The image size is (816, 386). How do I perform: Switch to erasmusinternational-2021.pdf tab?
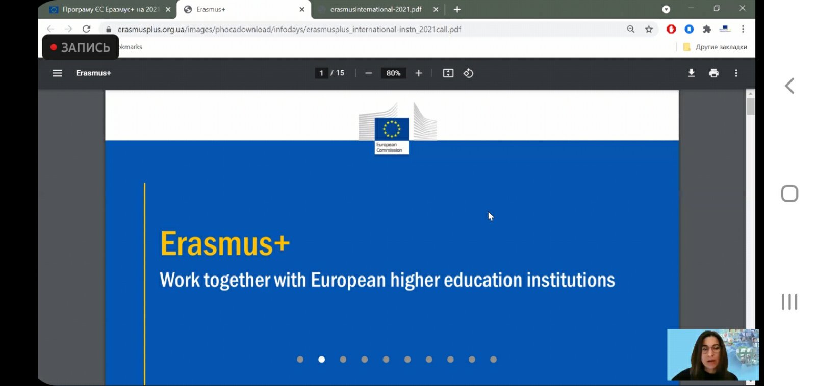point(376,9)
